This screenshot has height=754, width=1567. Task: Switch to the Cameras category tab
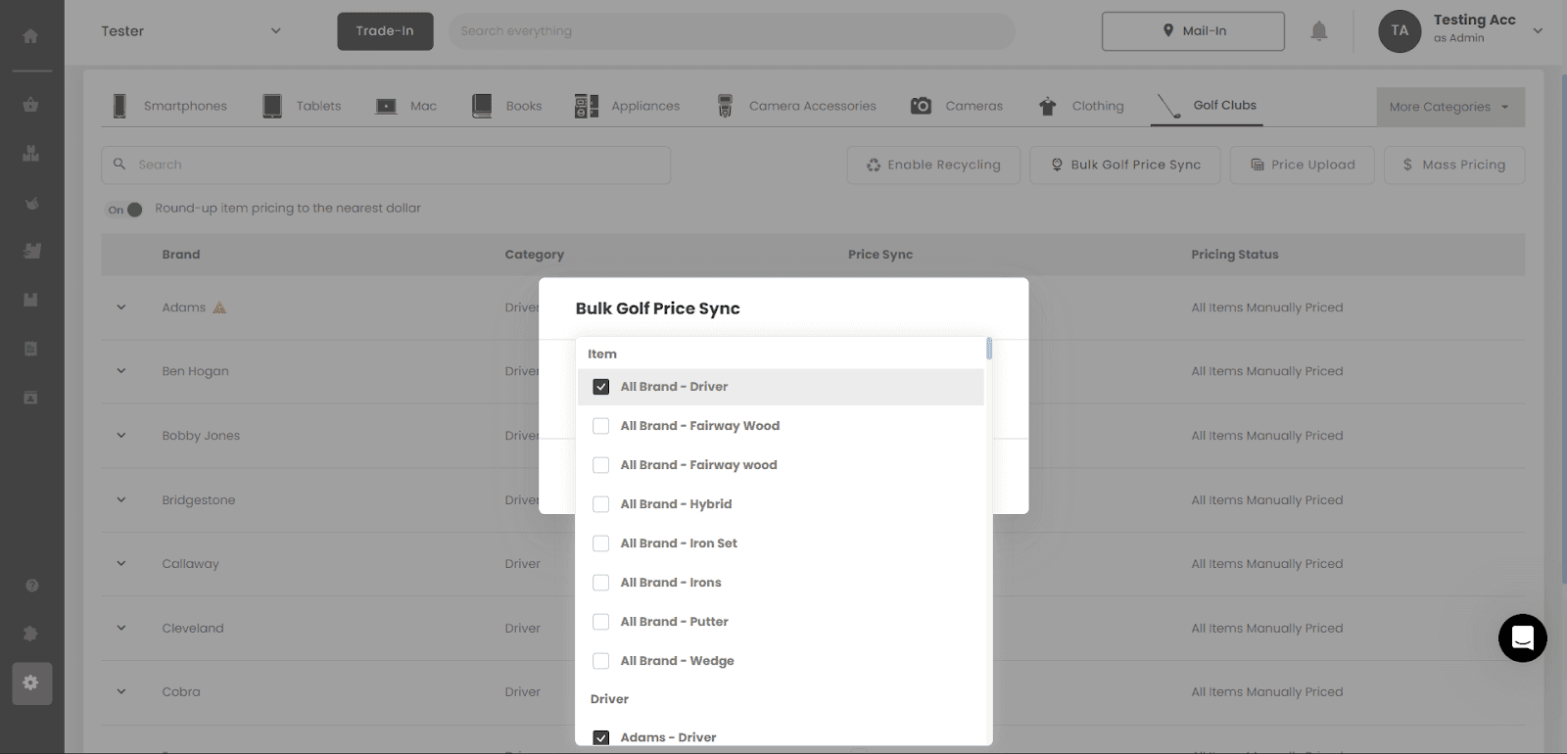click(x=956, y=106)
